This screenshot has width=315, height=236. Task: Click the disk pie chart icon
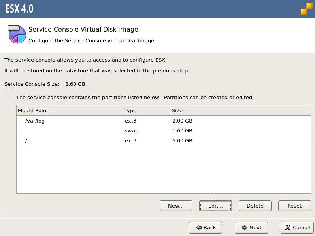tap(17, 34)
